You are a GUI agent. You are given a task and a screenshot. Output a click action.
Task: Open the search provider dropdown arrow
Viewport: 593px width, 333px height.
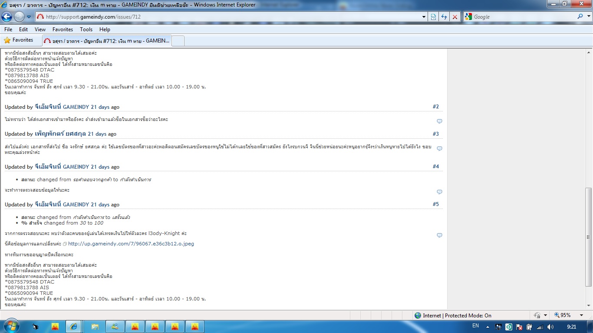point(588,16)
